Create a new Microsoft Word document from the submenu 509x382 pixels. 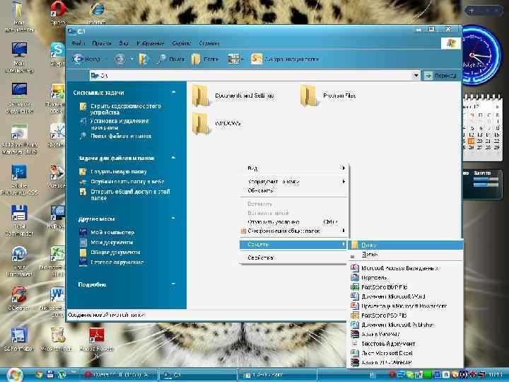coord(406,296)
